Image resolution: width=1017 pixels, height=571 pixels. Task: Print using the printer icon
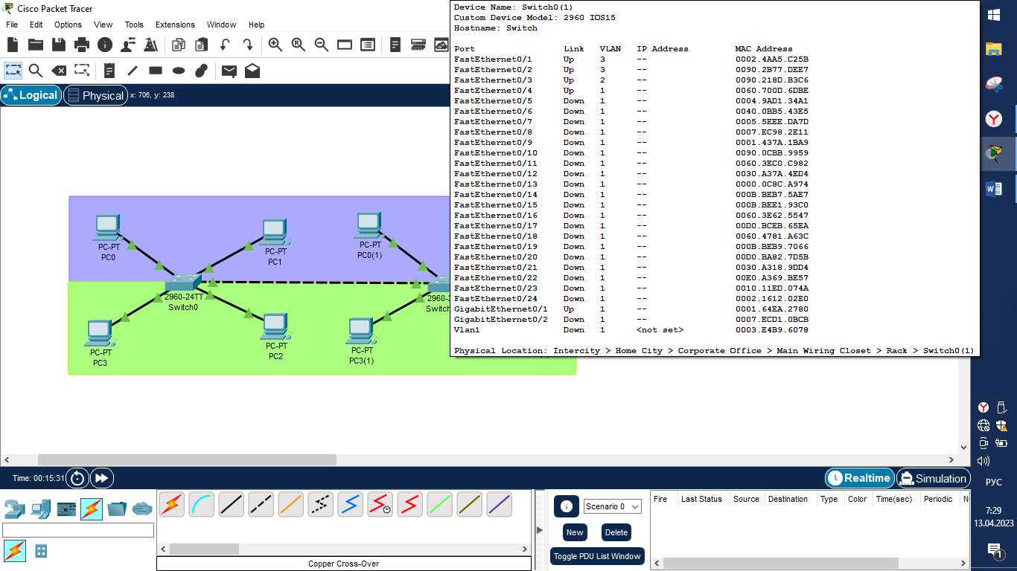point(82,45)
